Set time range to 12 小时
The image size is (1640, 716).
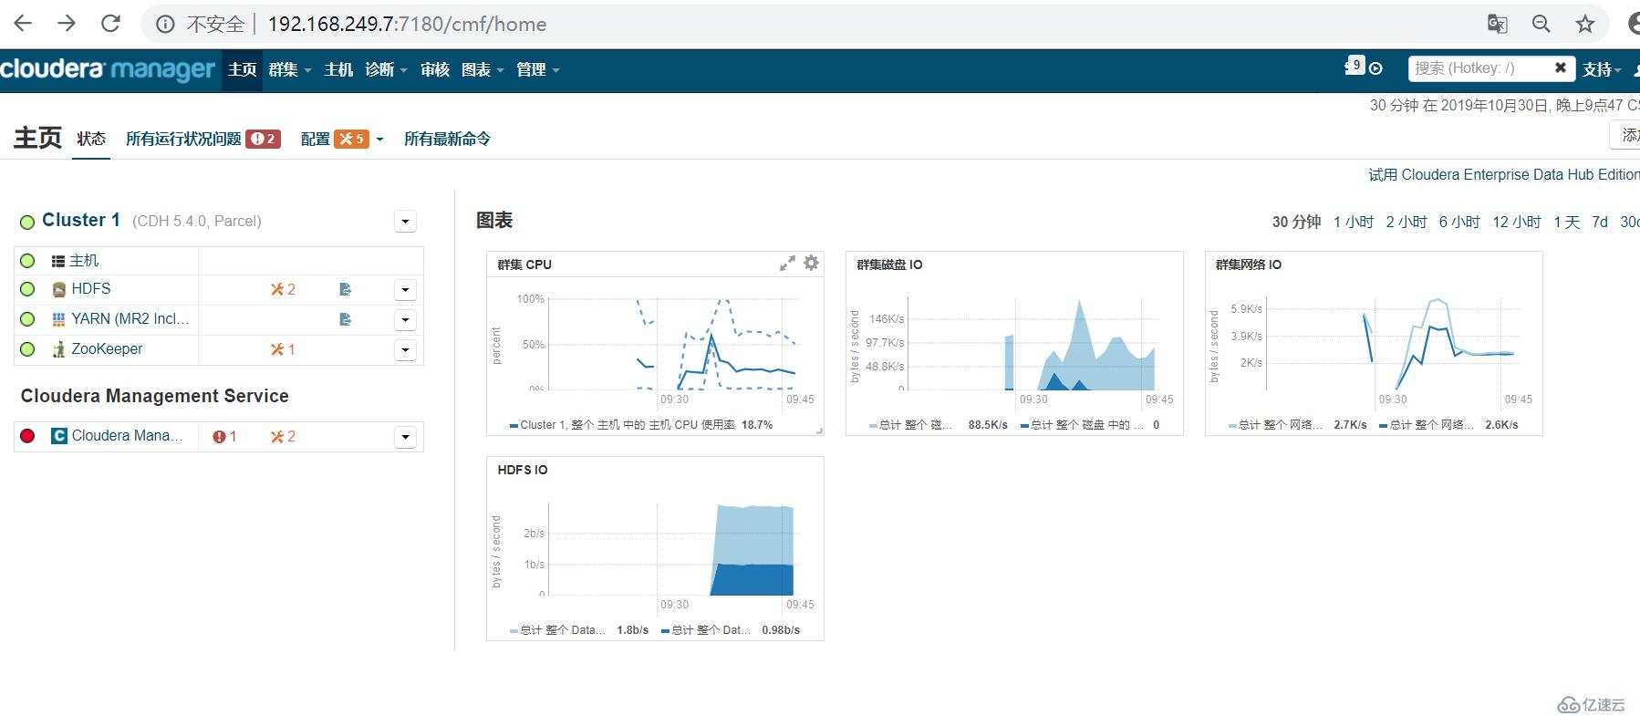[1516, 222]
